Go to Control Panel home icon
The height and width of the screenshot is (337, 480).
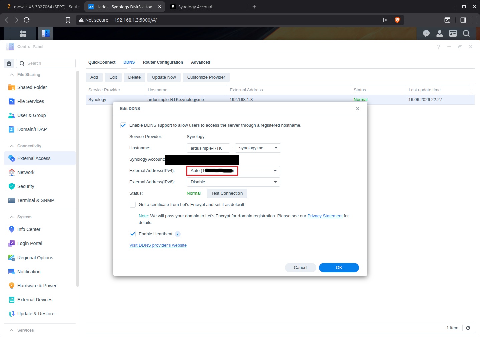9,63
